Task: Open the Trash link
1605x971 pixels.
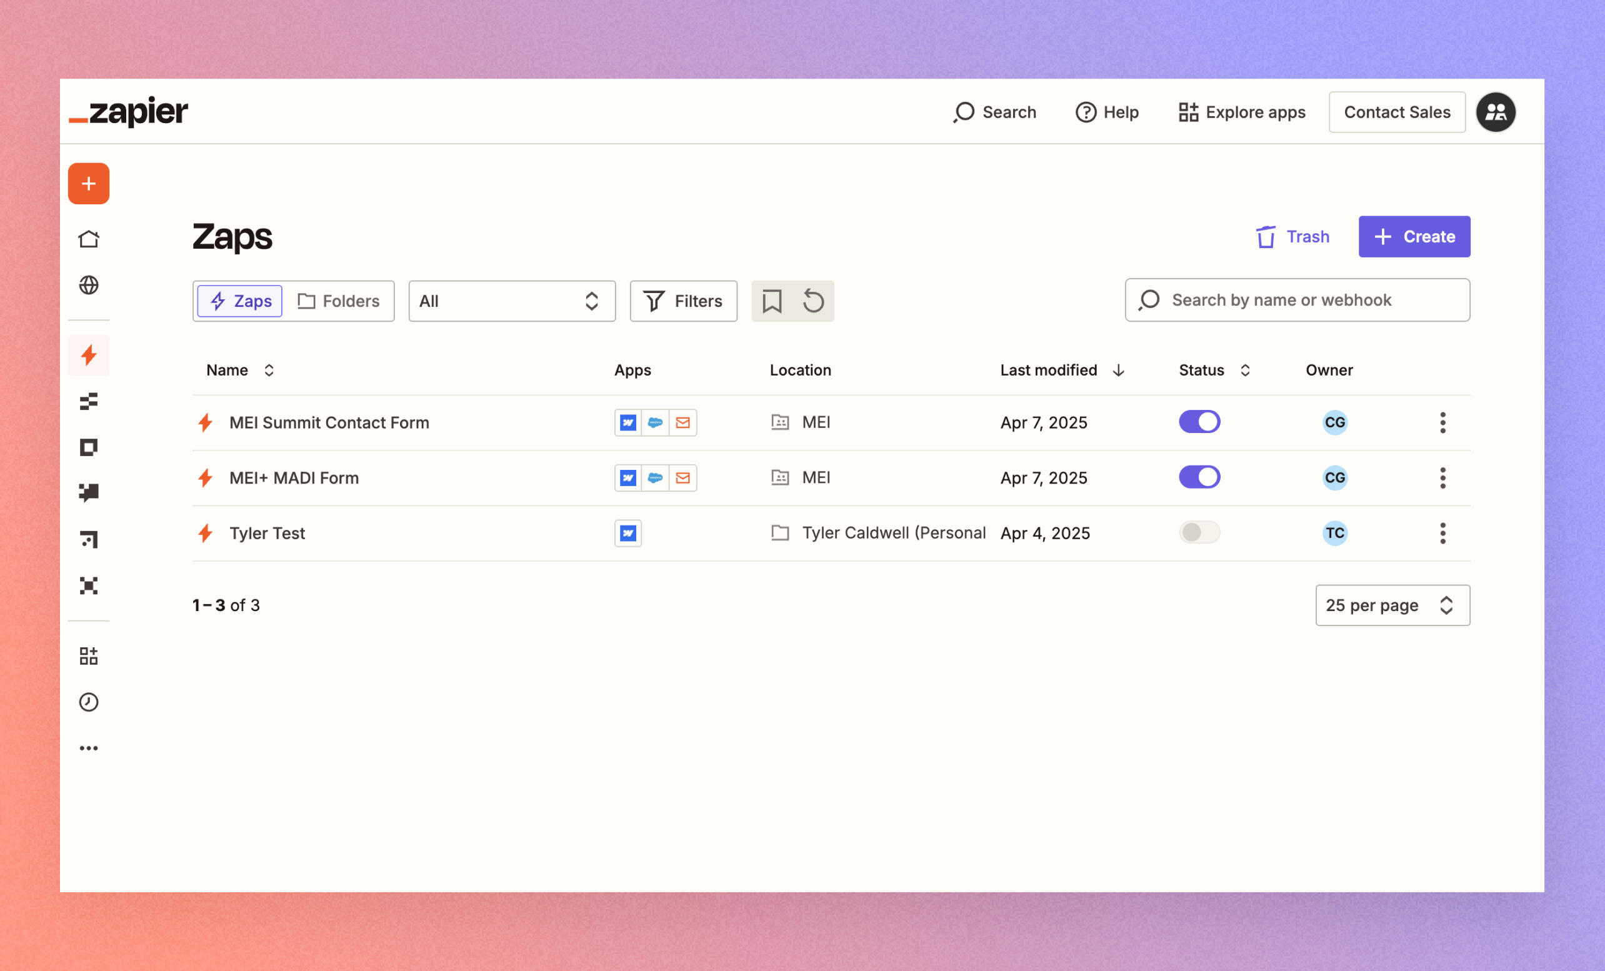Action: pos(1292,236)
